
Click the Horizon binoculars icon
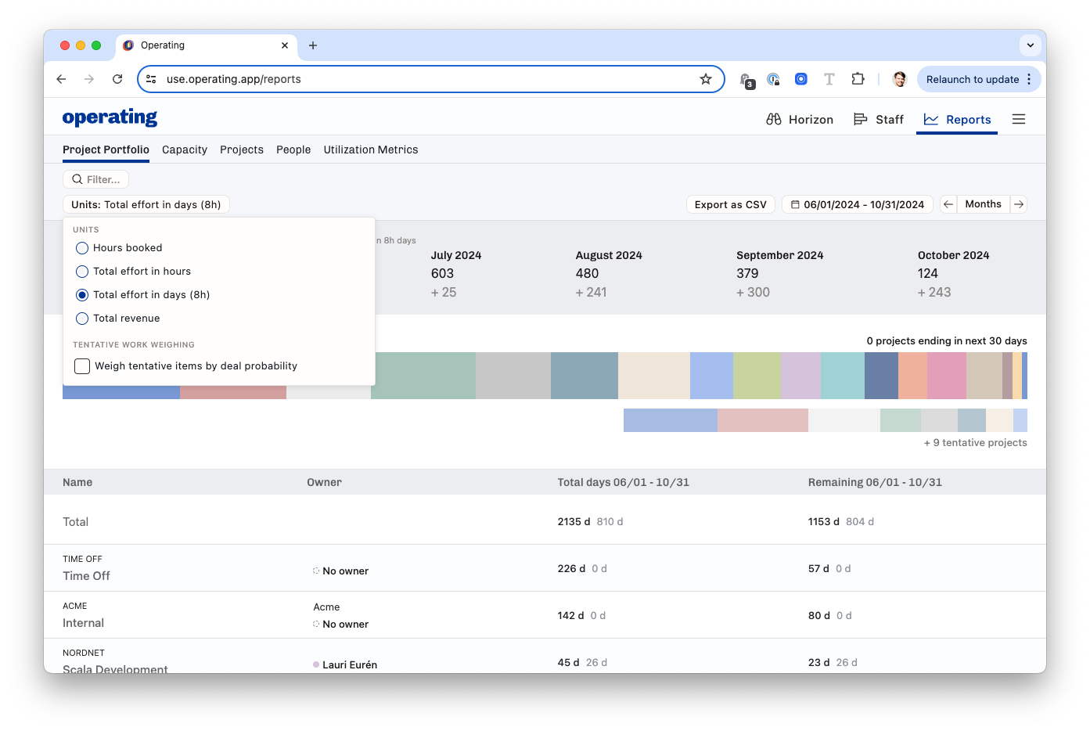774,119
